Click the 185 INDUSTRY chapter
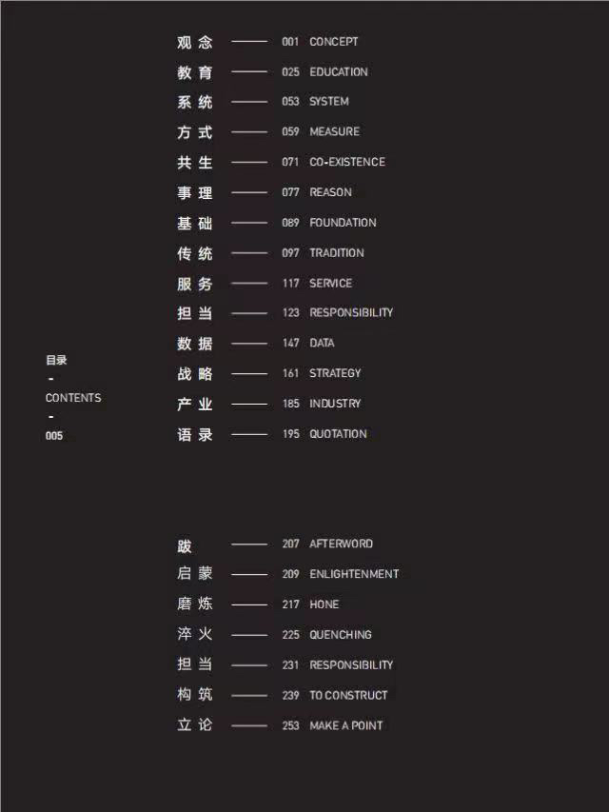This screenshot has width=609, height=812. pyautogui.click(x=335, y=404)
